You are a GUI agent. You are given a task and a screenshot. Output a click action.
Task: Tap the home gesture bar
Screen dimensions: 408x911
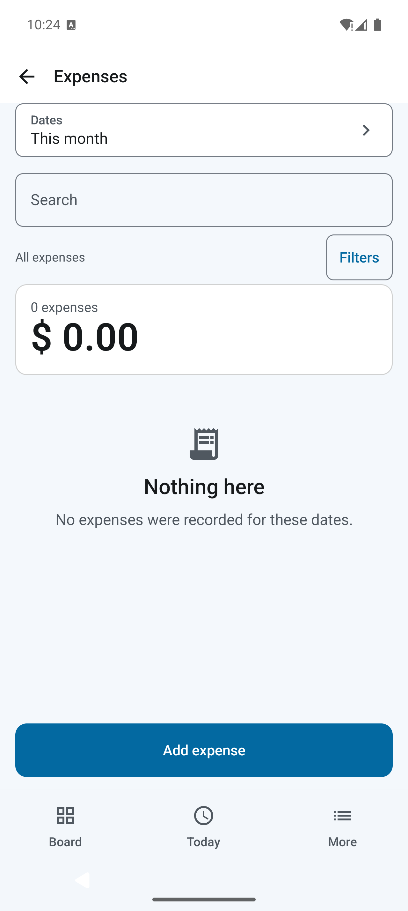pyautogui.click(x=204, y=899)
